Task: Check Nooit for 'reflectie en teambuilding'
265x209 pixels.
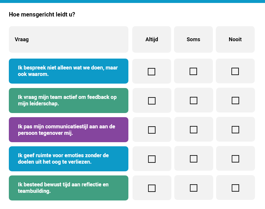Action: coord(235,188)
